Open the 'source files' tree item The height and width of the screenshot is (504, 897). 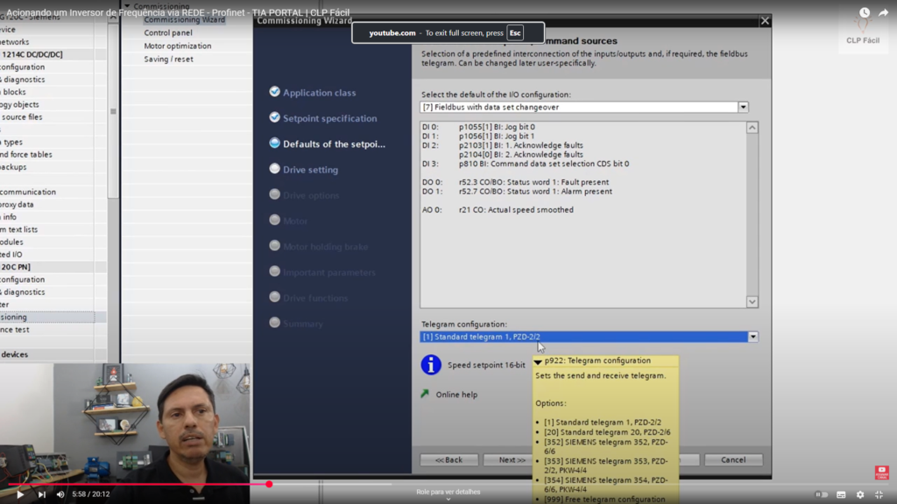coord(22,117)
